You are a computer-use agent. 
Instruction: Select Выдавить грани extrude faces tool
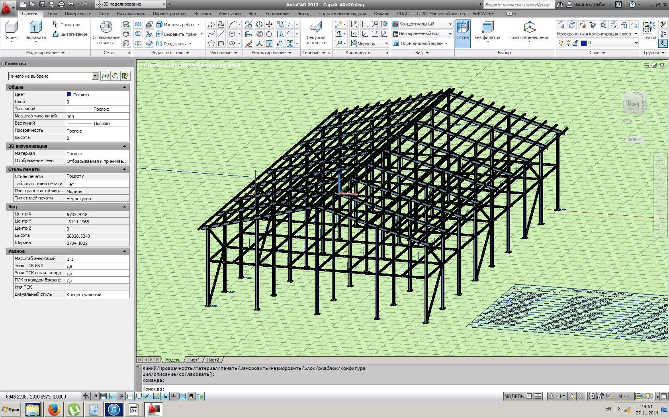click(177, 34)
